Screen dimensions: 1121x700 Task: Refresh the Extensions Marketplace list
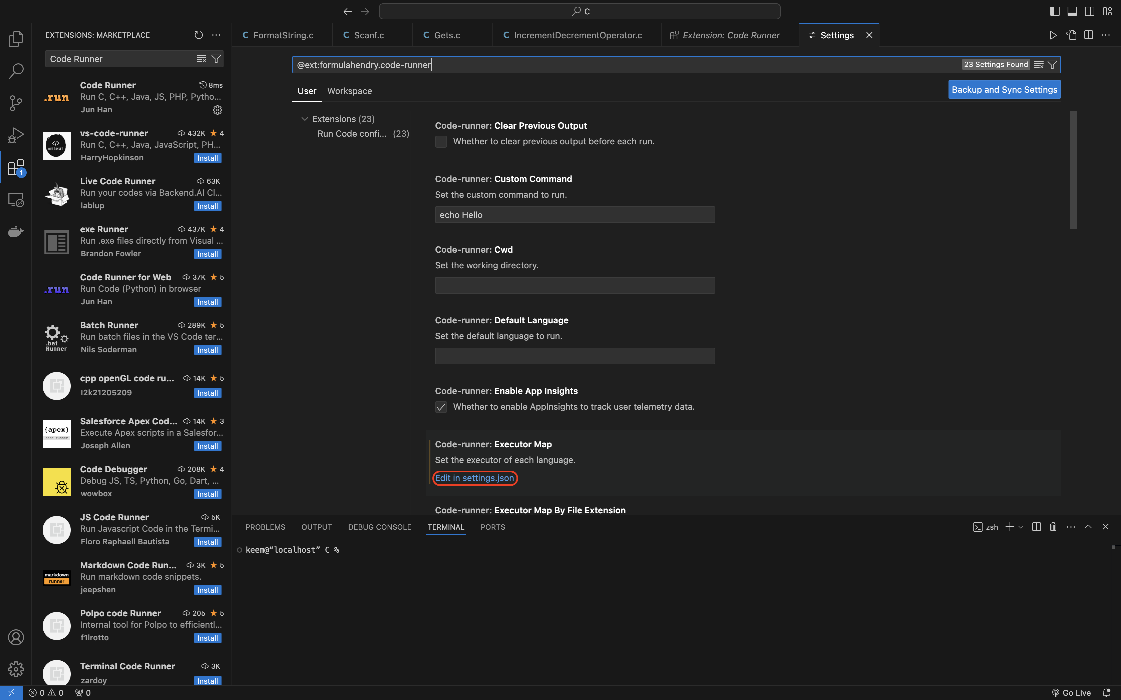point(199,35)
